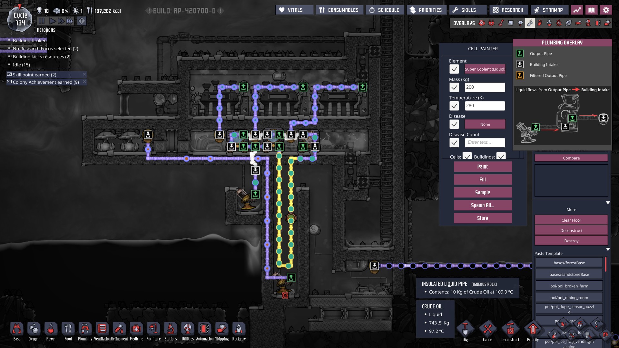Viewport: 619px width, 348px height.
Task: Show the Temperature overlay
Action: pyautogui.click(x=501, y=23)
